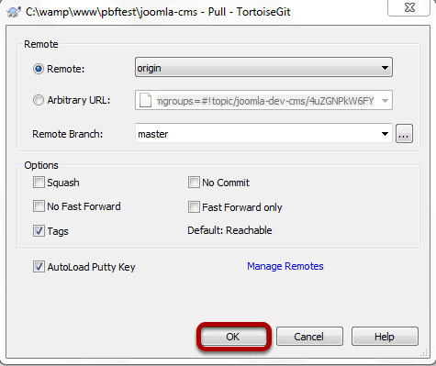The width and height of the screenshot is (436, 366).
Task: Enable the Squash checkbox
Action: 39,183
